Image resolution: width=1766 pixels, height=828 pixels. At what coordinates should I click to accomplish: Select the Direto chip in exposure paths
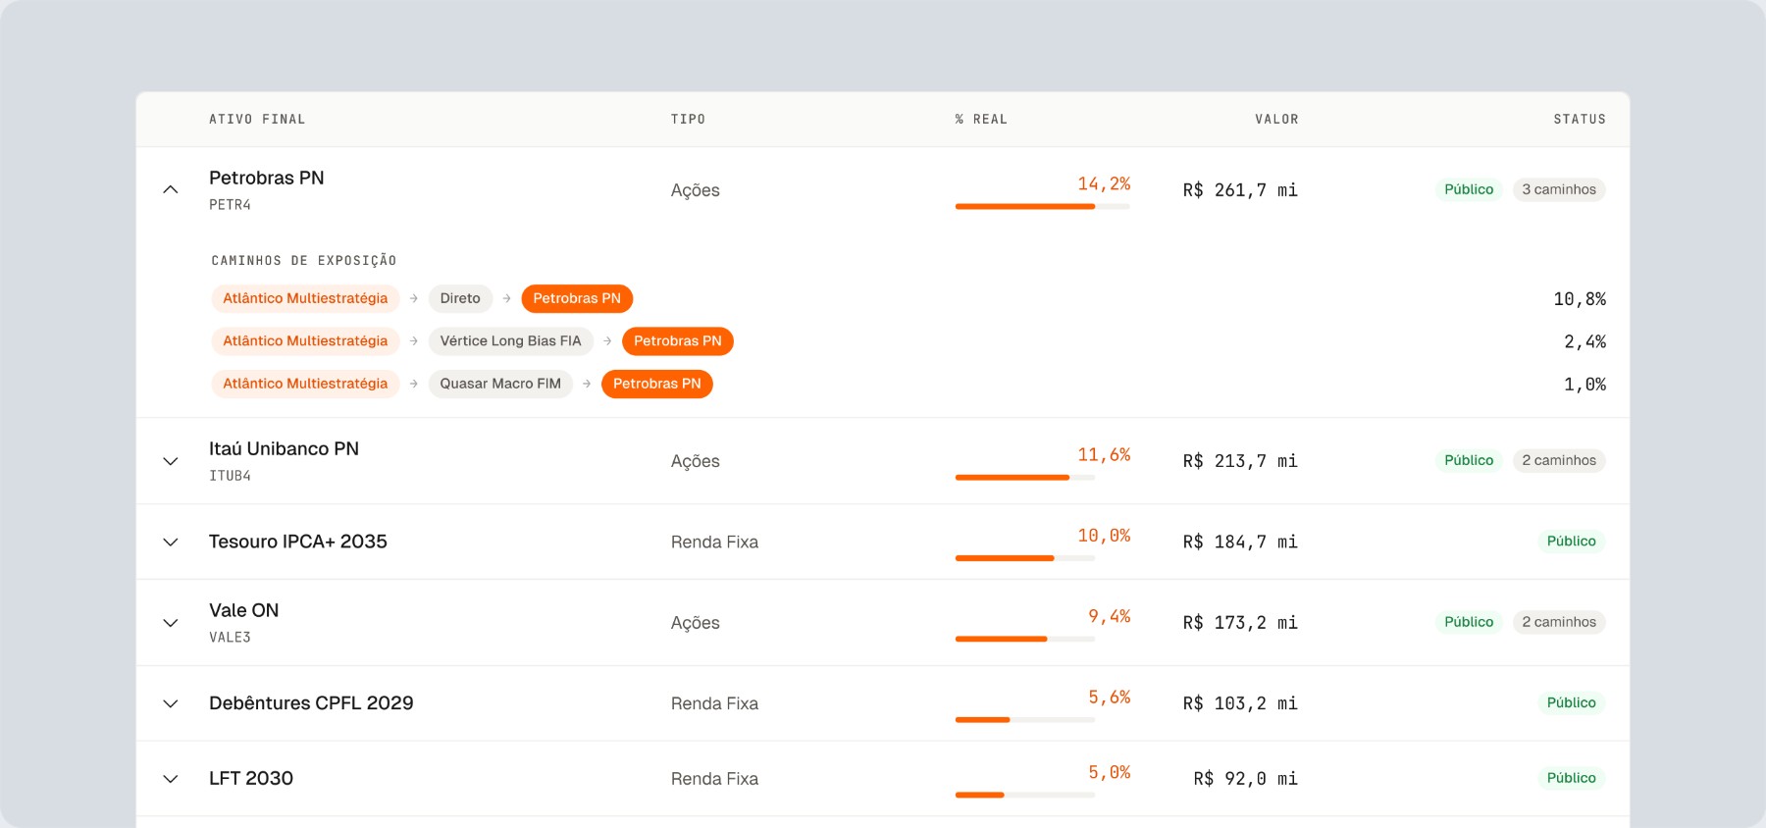[x=460, y=298]
